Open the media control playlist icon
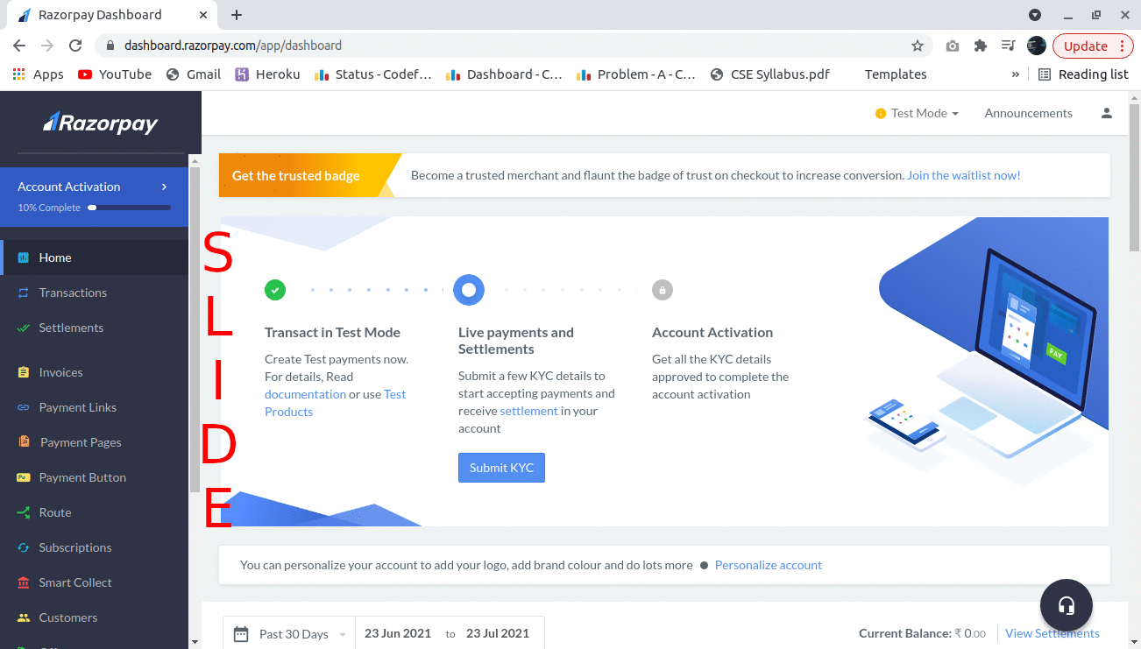This screenshot has width=1141, height=649. 1009,46
